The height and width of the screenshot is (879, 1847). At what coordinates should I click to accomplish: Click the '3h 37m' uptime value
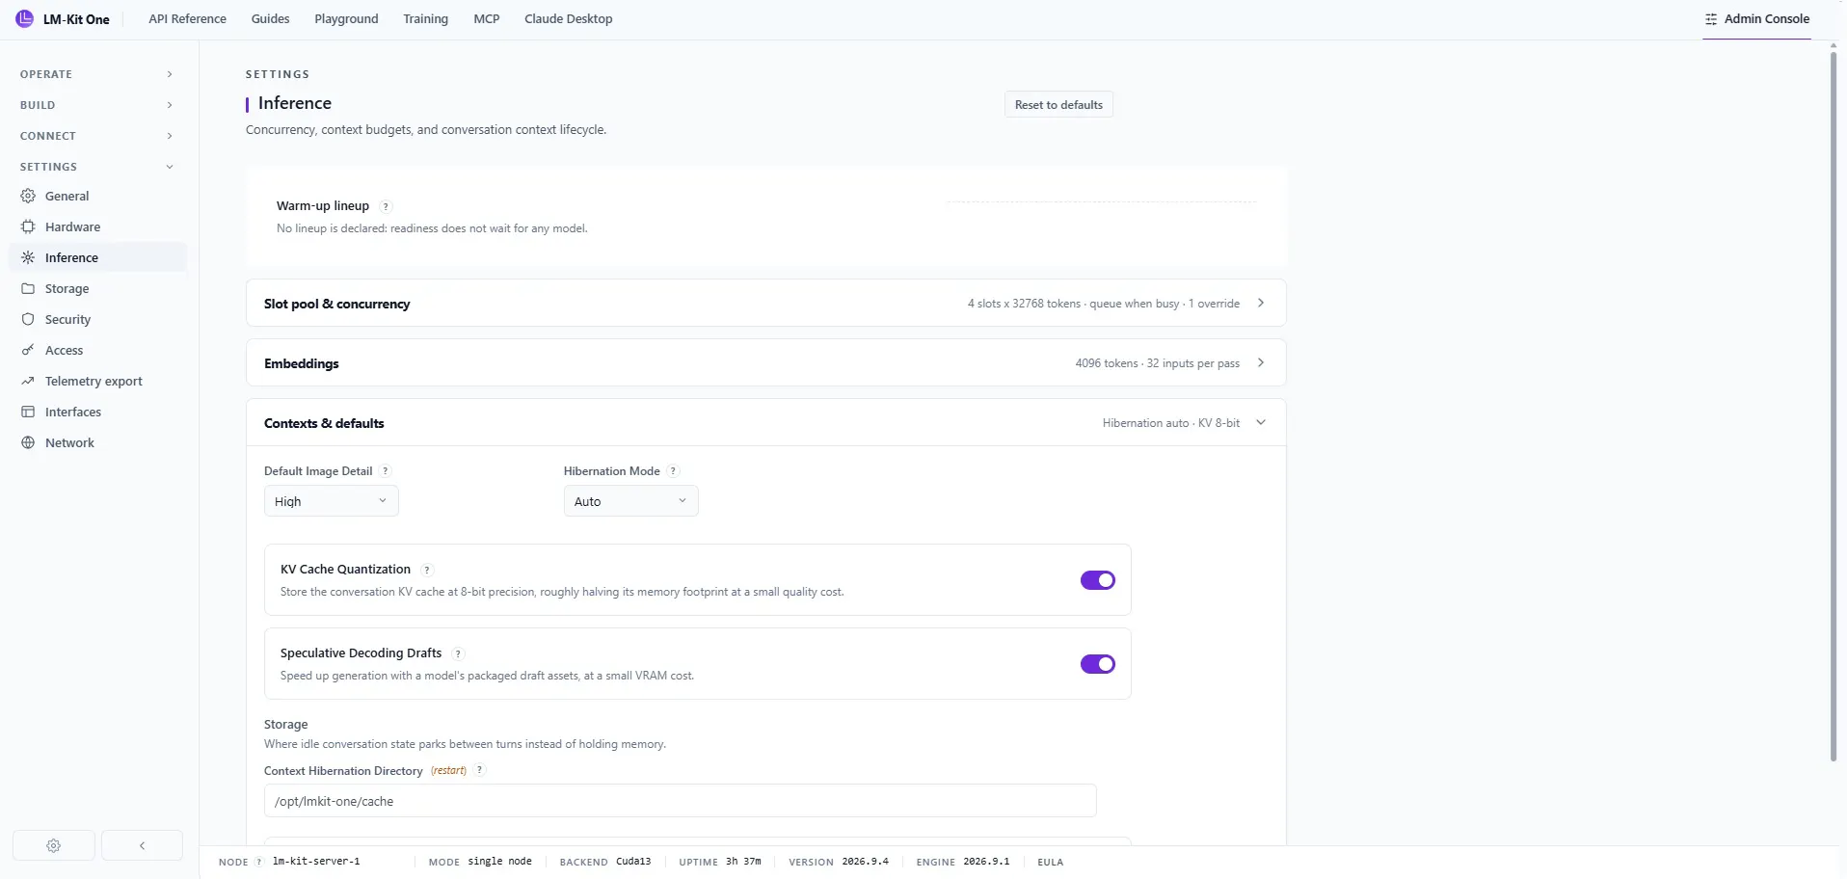[743, 862]
